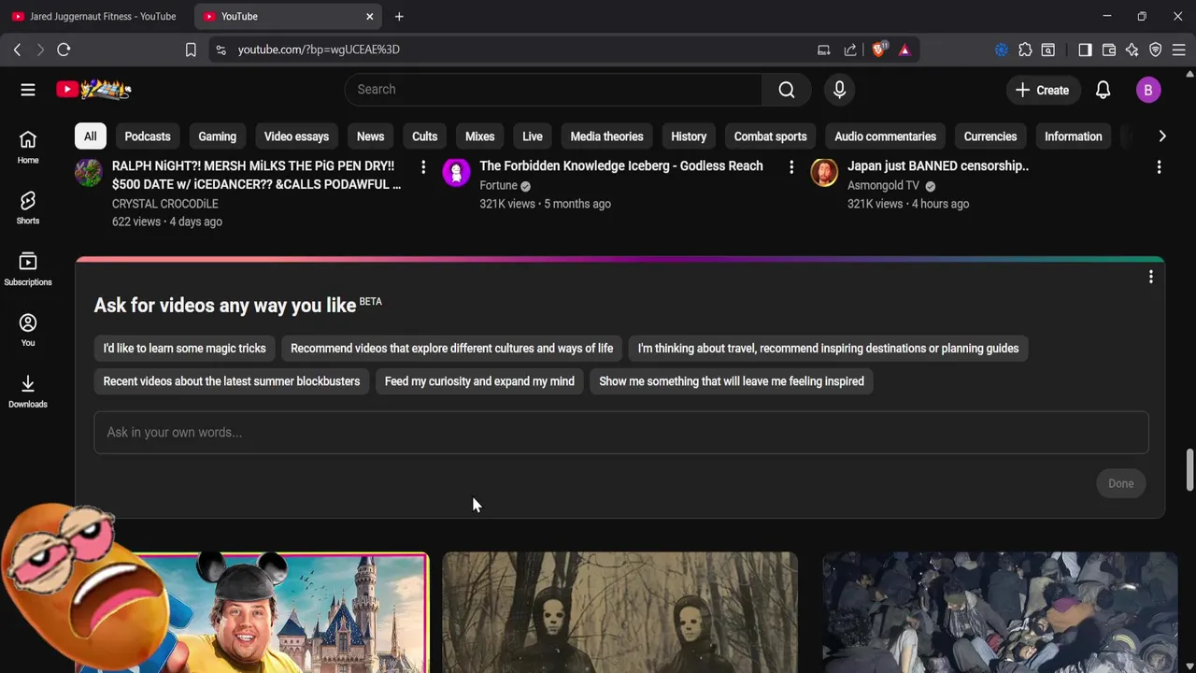Select the Combat sports chip

[770, 136]
